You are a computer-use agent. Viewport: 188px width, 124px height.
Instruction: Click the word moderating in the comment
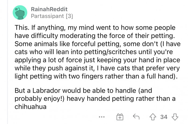pos(77,36)
